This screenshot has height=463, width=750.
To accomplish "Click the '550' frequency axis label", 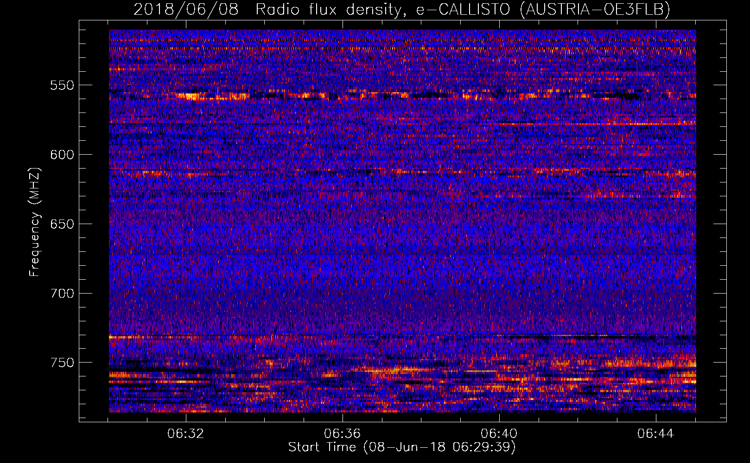I will coord(62,85).
